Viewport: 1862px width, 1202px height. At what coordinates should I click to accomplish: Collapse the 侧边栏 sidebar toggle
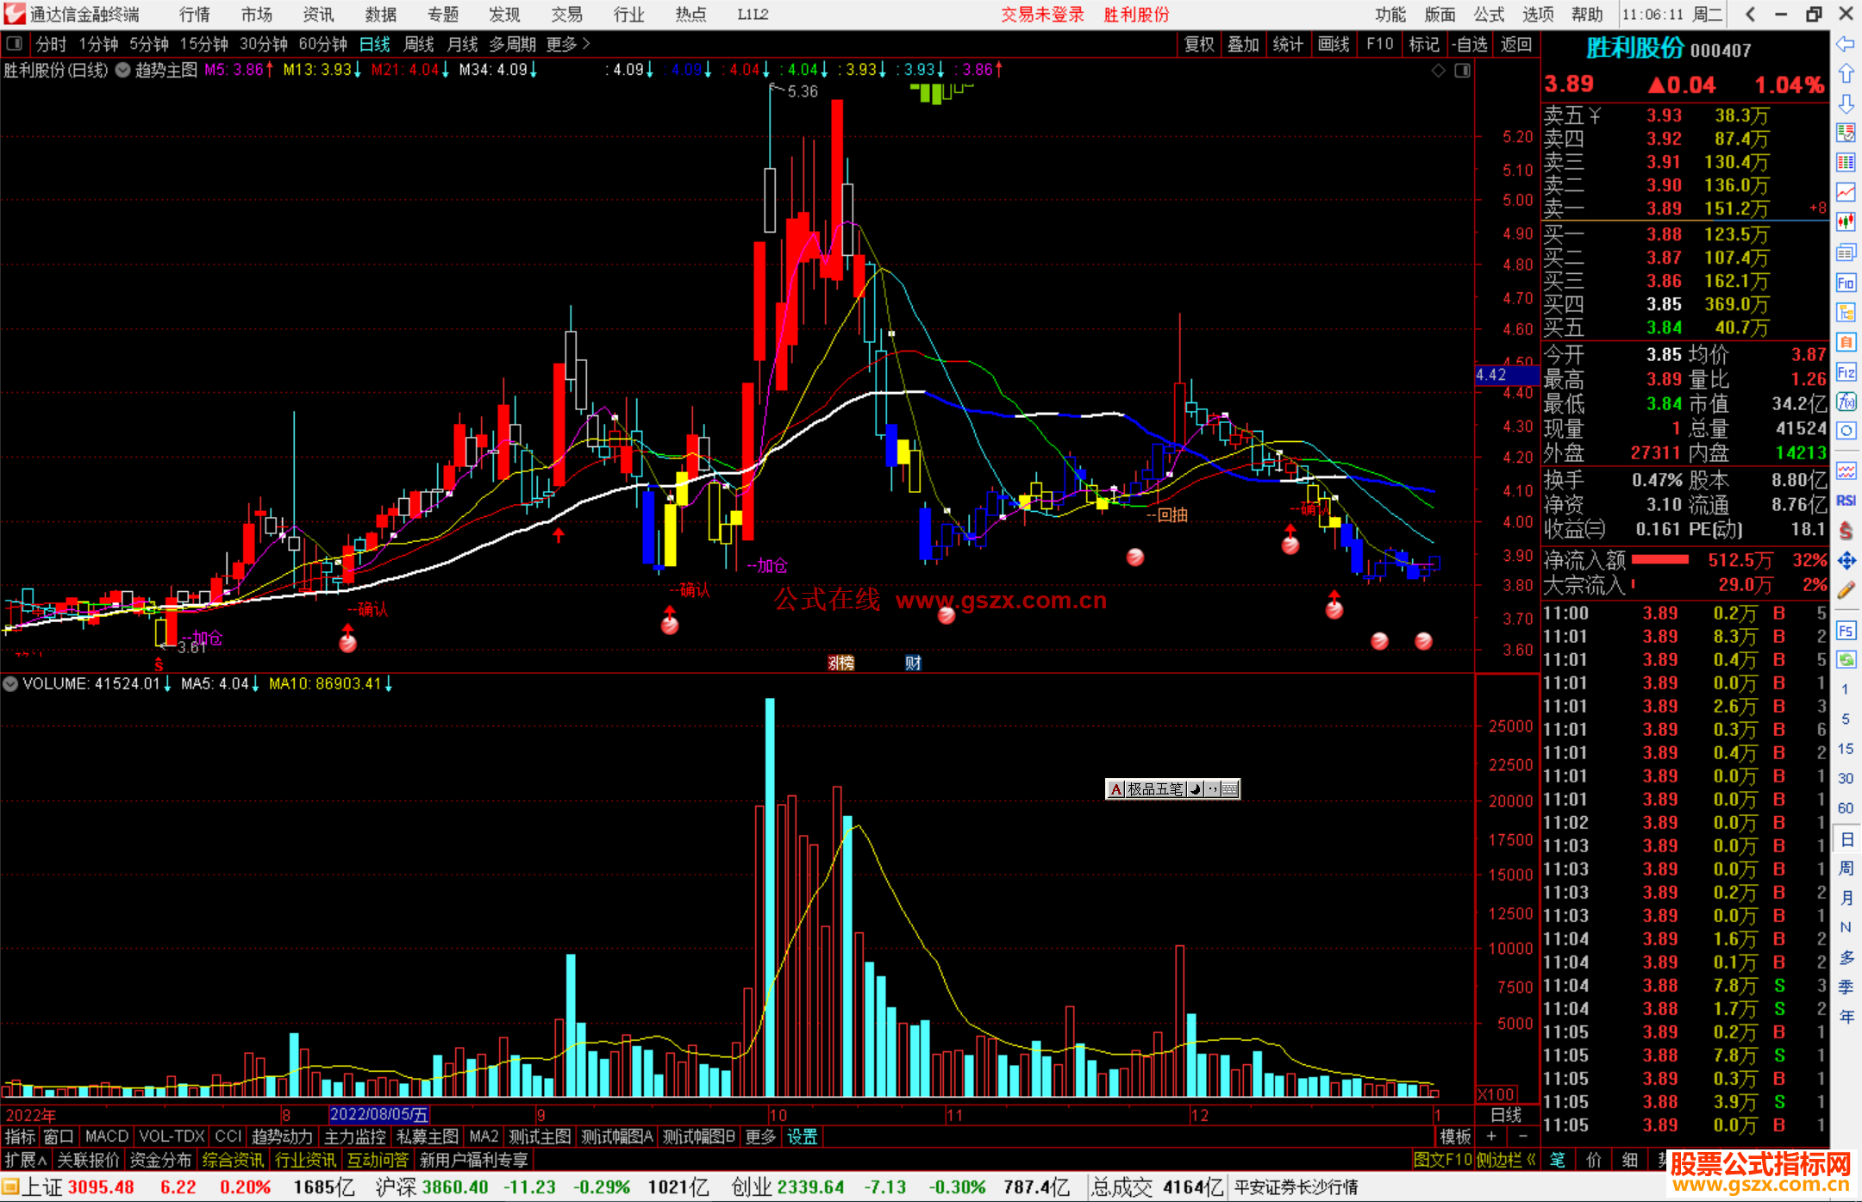tap(1505, 1160)
